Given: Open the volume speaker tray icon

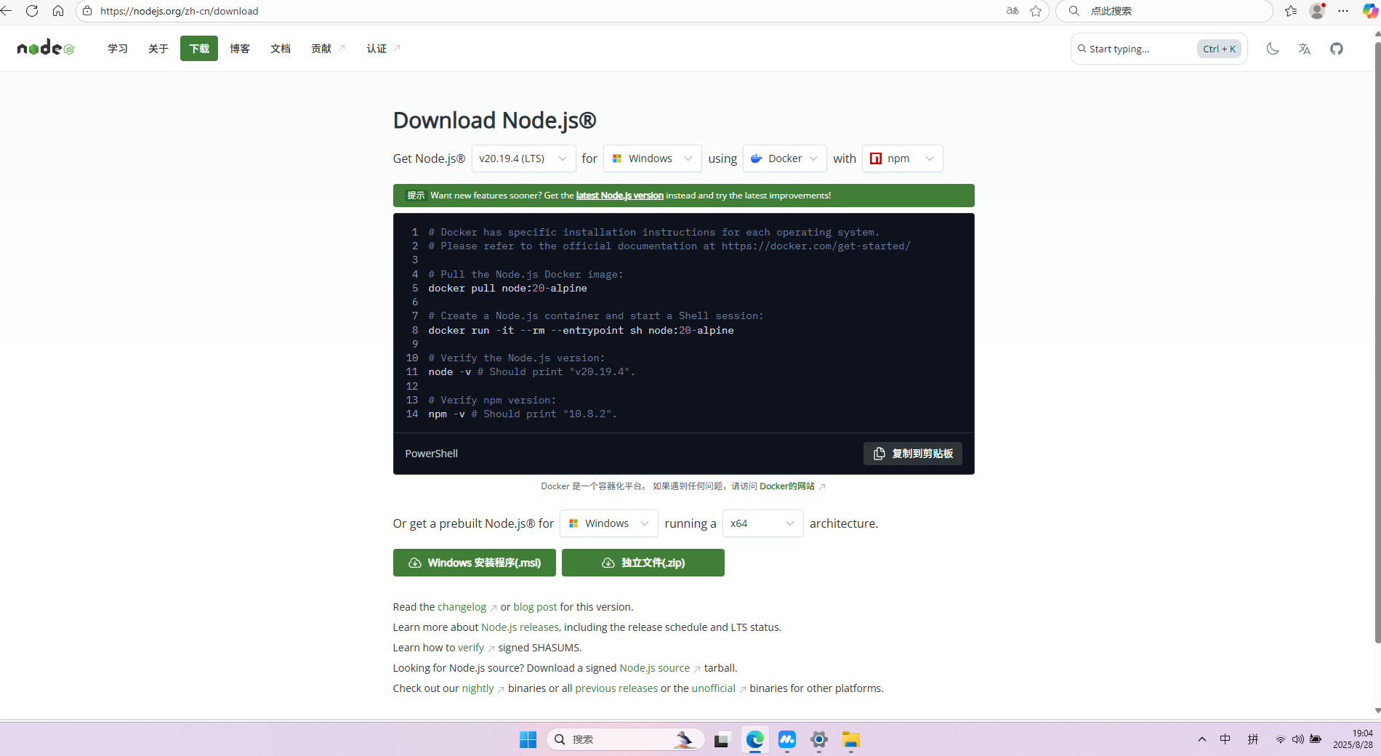Looking at the screenshot, I should tap(1297, 739).
